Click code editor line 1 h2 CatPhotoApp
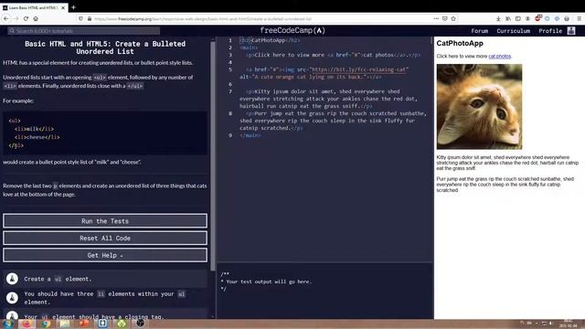 tap(270, 40)
